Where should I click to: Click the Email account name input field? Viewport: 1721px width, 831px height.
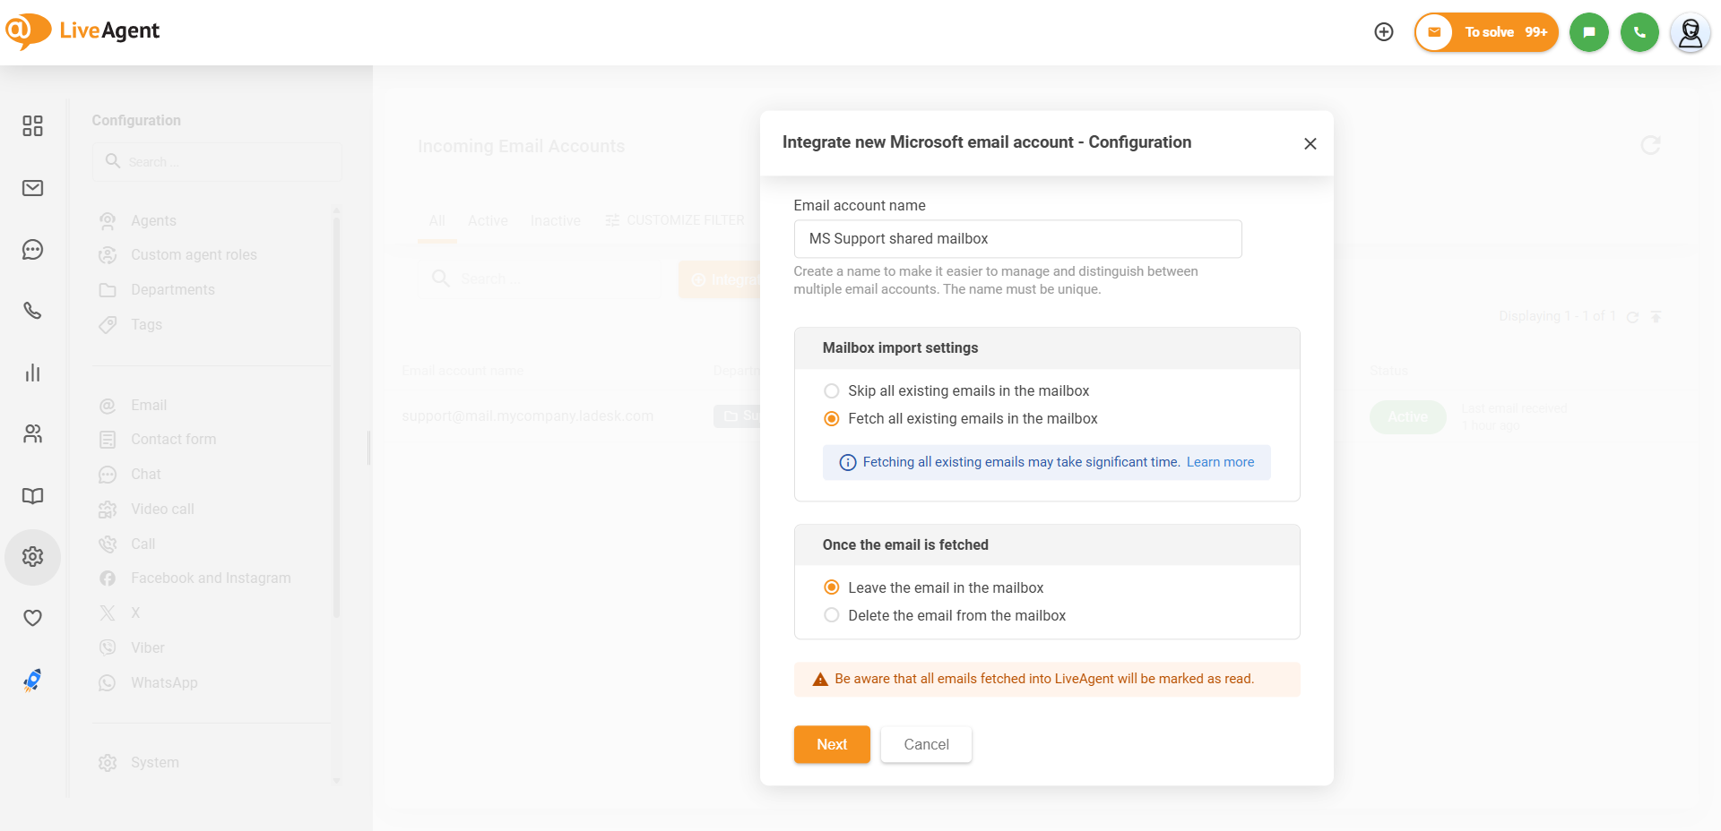(x=1017, y=239)
